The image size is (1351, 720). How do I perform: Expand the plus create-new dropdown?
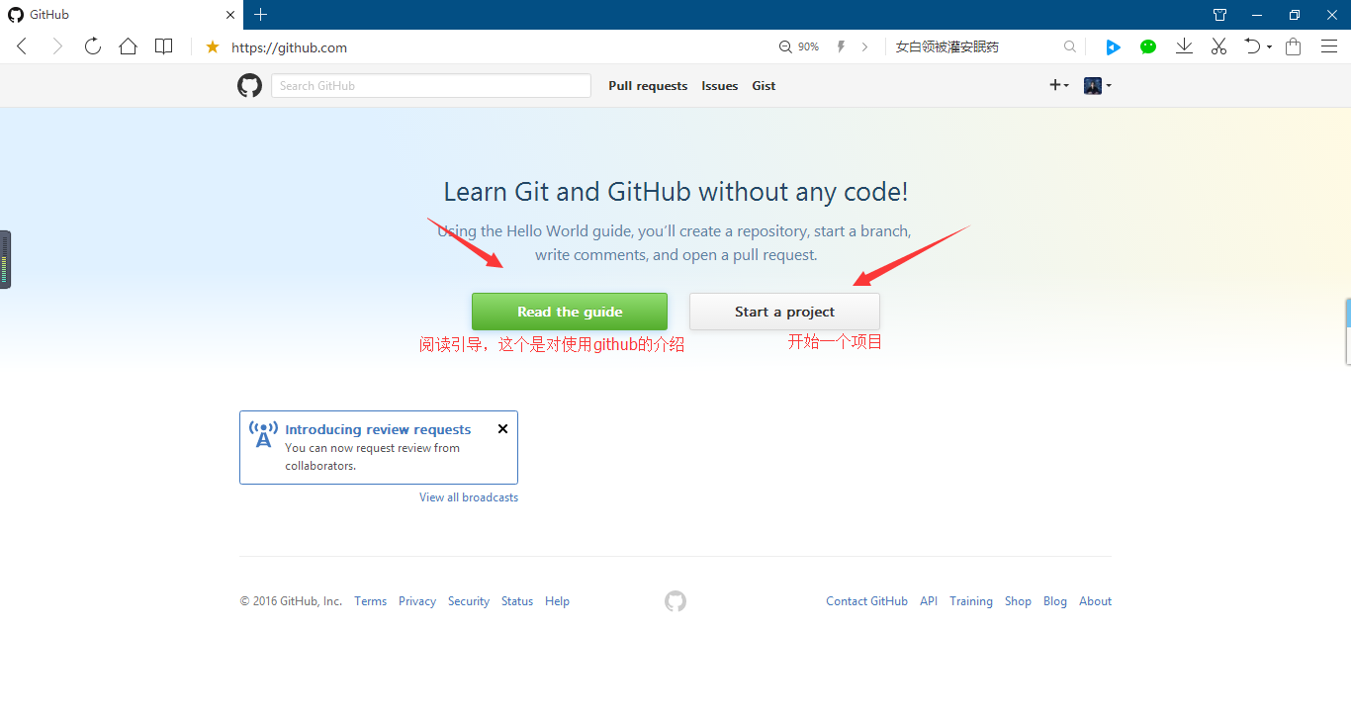click(1058, 86)
